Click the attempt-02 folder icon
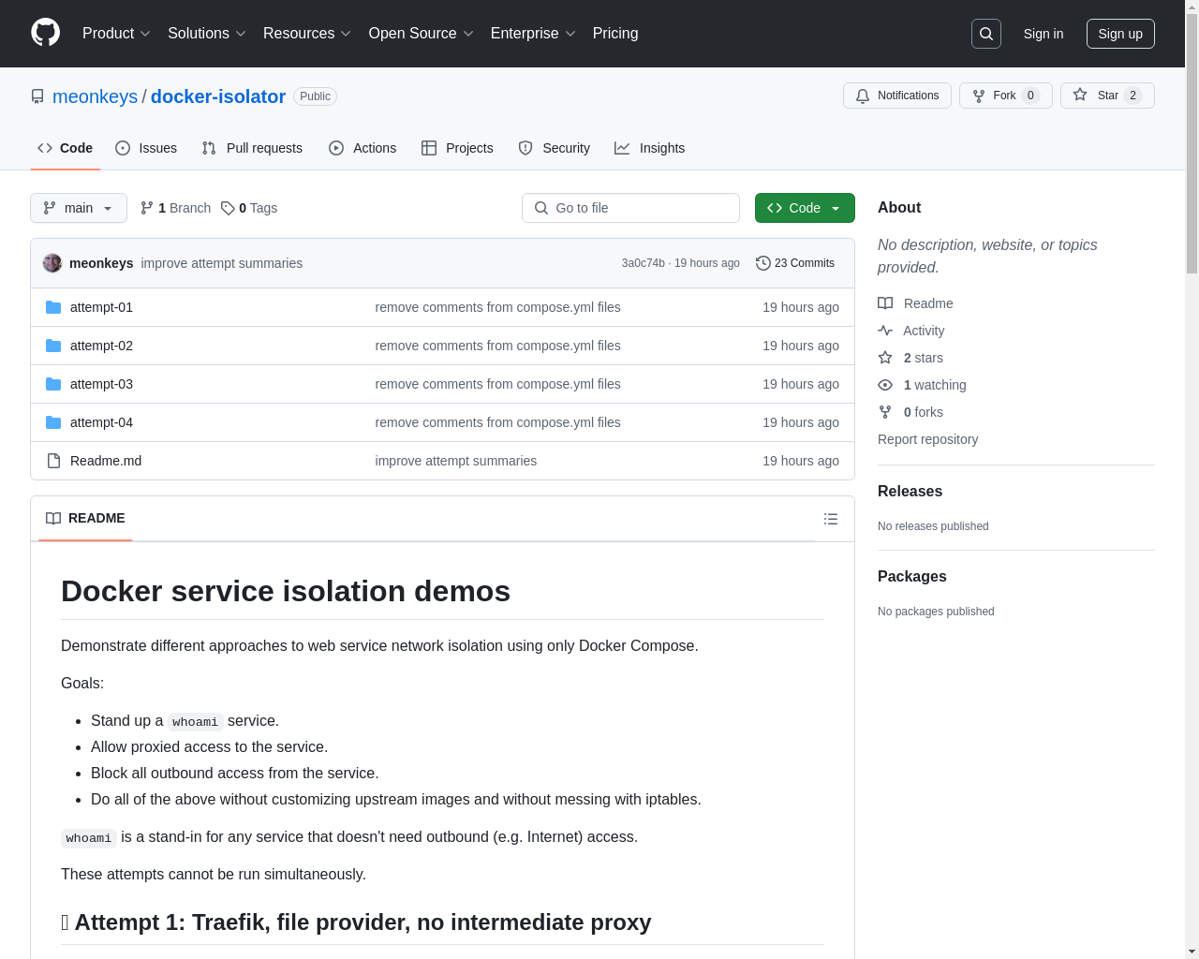Image resolution: width=1199 pixels, height=959 pixels. (x=53, y=346)
